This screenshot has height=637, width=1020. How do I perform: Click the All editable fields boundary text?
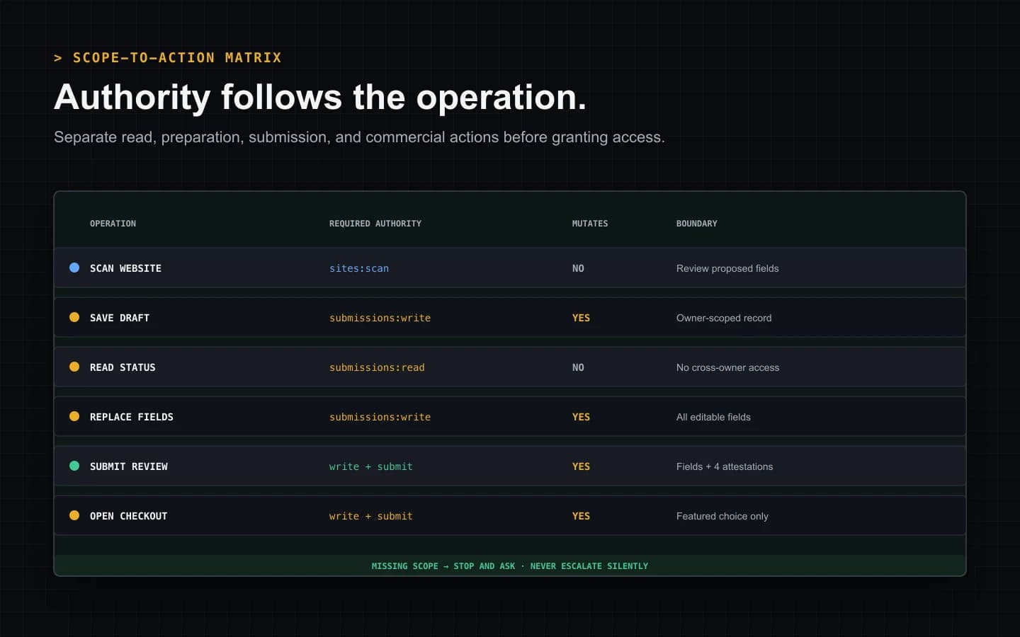(713, 417)
